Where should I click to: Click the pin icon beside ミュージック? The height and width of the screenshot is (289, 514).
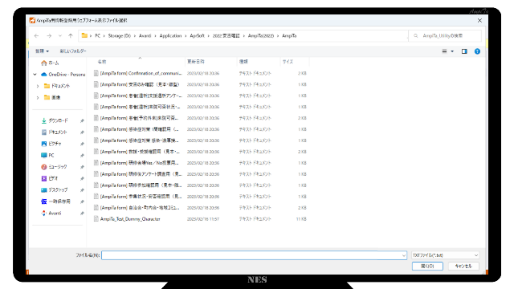tap(82, 167)
